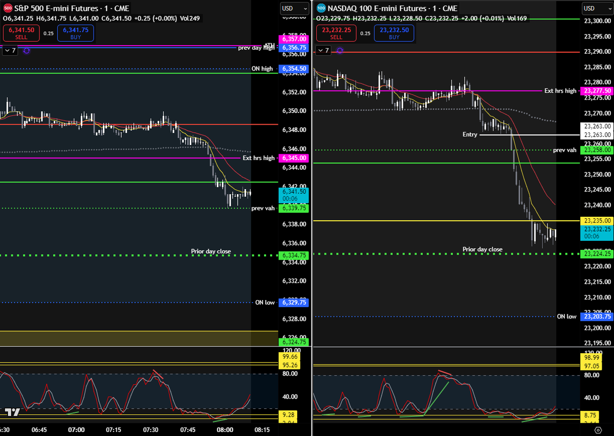Click the TradingView logo on S&P chart
This screenshot has height=436, width=614.
click(x=12, y=412)
